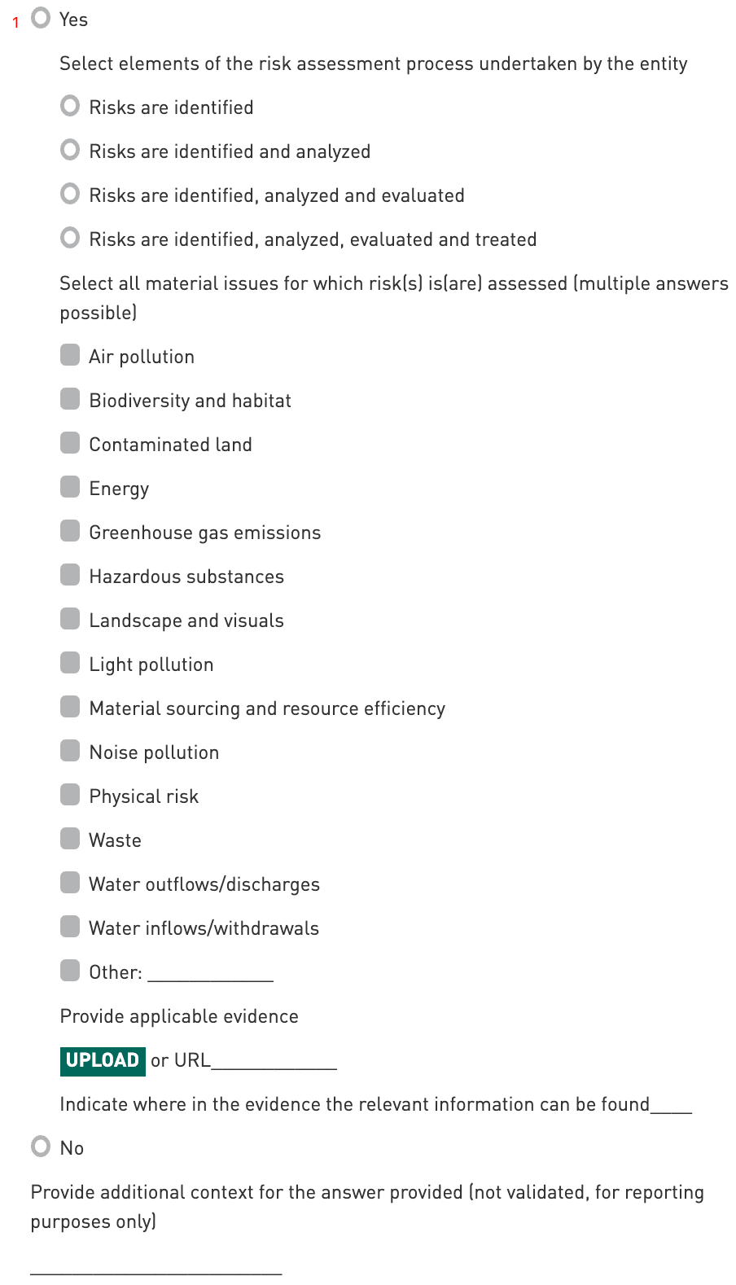Screen dimensions: 736x1285
Task: Click the green UPLOAD button
Action: pos(103,1061)
